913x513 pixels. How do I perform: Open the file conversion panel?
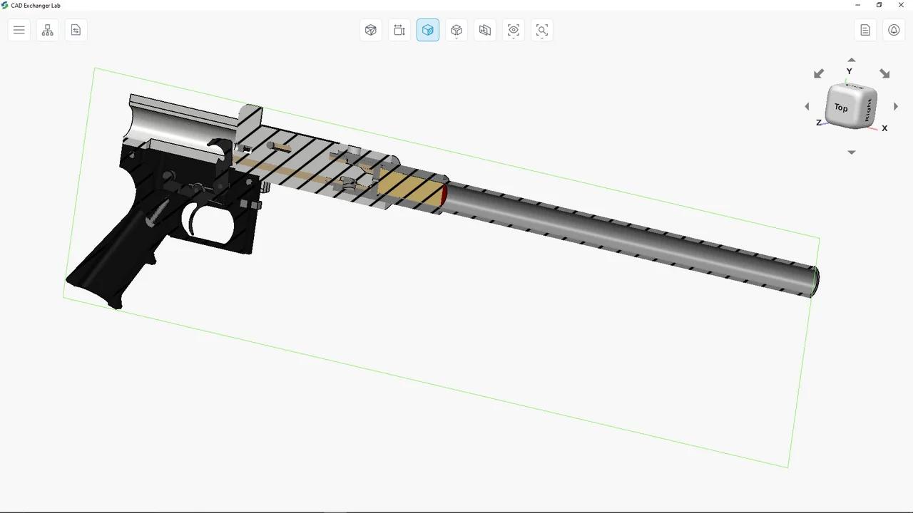click(x=76, y=30)
